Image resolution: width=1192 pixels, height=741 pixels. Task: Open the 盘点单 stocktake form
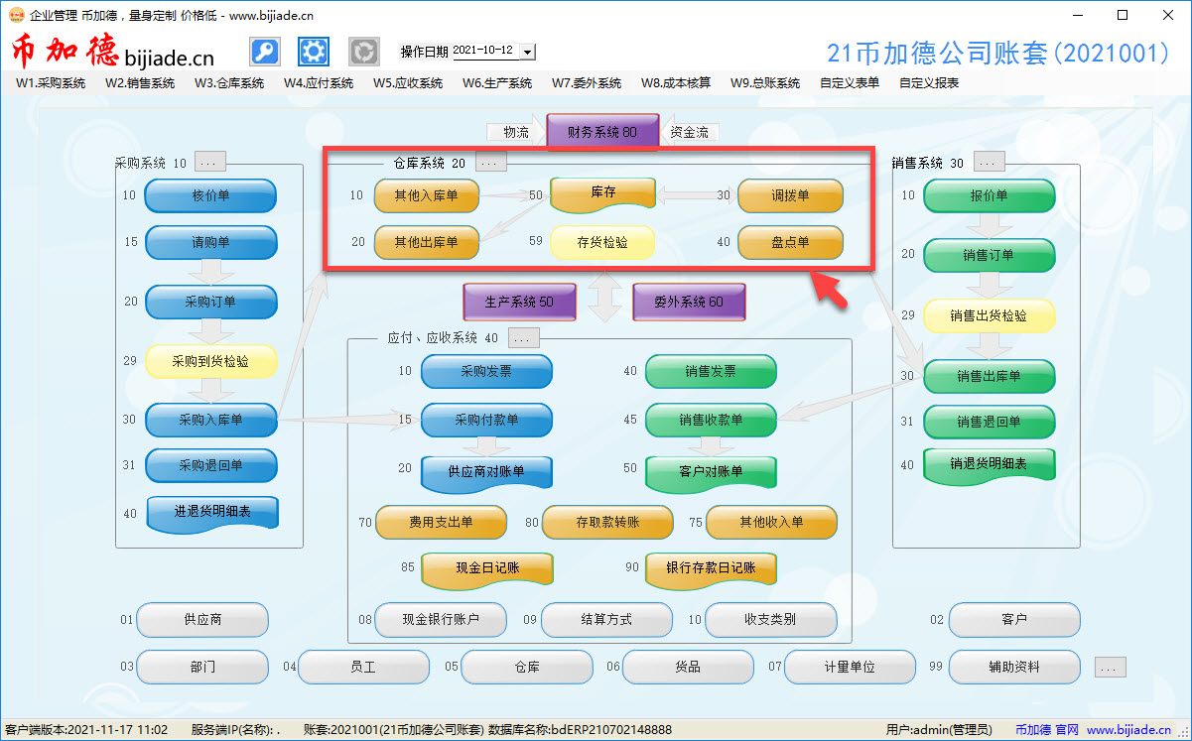790,242
